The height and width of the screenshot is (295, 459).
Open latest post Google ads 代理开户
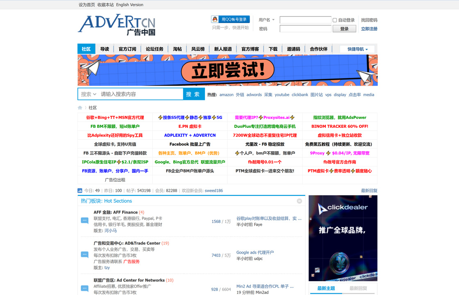pyautogui.click(x=255, y=252)
